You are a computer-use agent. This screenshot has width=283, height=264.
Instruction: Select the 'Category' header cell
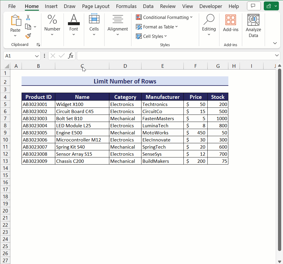125,97
